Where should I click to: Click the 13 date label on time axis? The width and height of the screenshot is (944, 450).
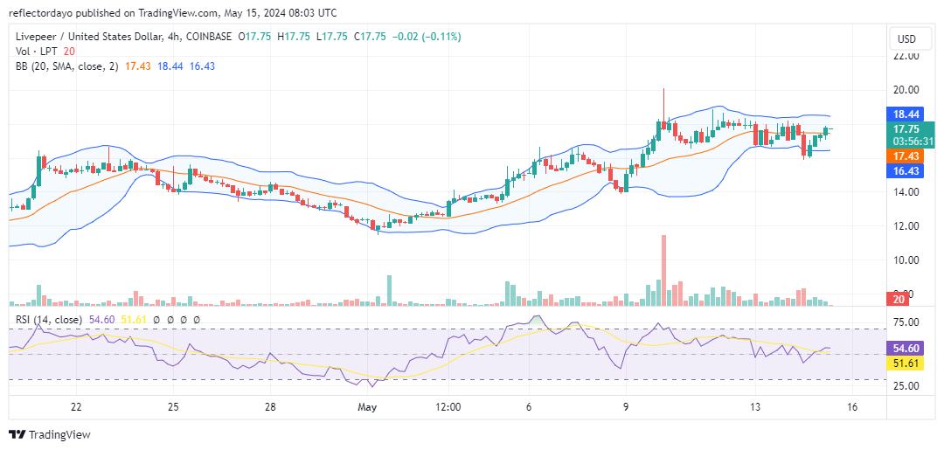[755, 406]
